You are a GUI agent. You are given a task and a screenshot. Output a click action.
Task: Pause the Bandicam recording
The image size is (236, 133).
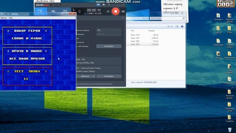pos(108,11)
